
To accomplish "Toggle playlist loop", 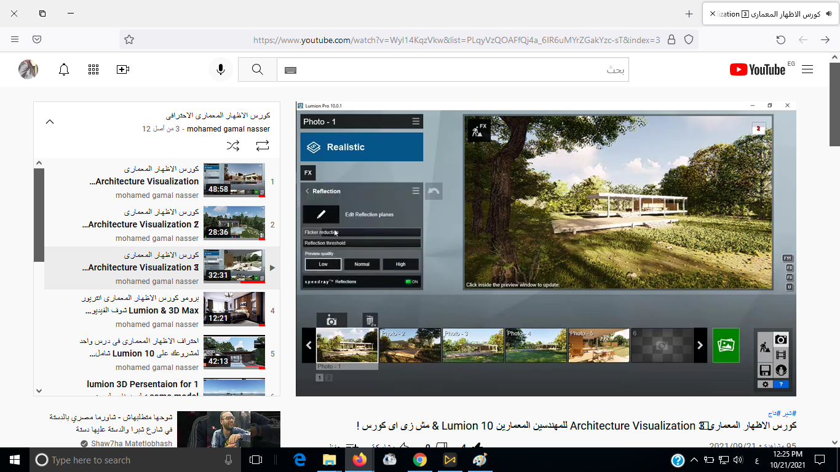I will (263, 146).
